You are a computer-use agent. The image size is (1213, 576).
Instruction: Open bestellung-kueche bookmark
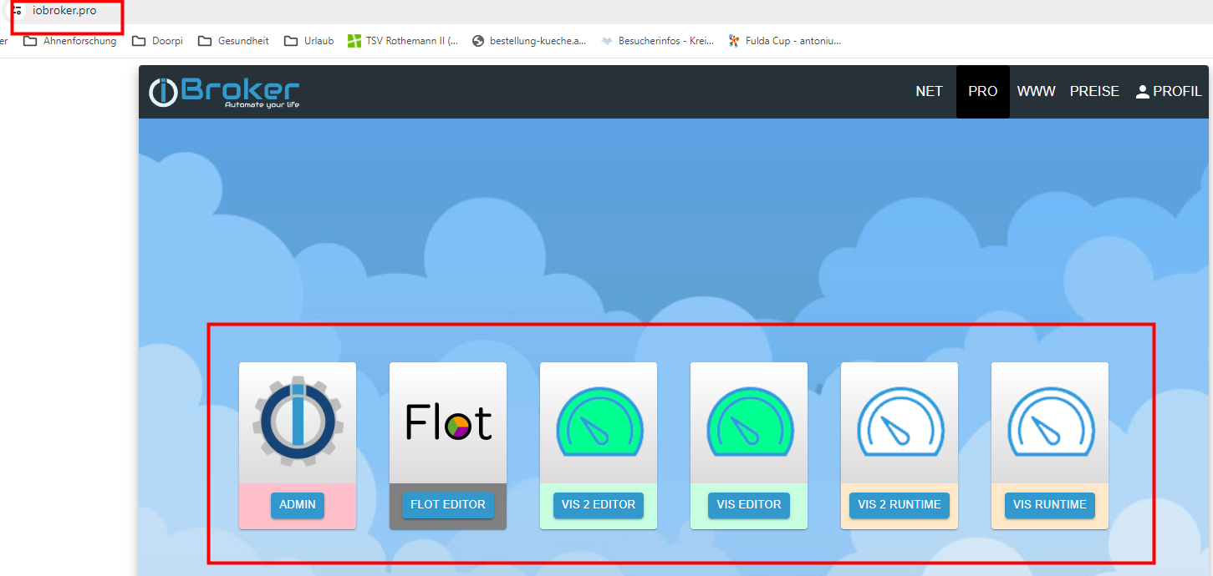click(x=529, y=41)
